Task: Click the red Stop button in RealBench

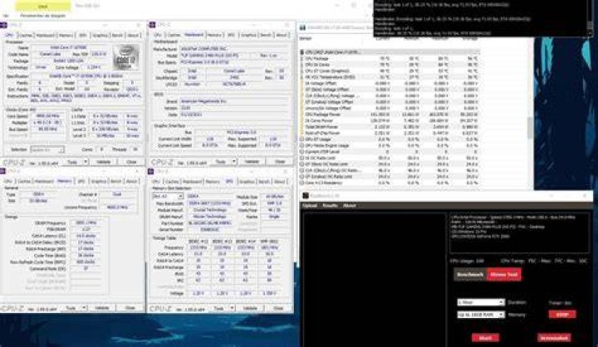Action: pos(562,315)
